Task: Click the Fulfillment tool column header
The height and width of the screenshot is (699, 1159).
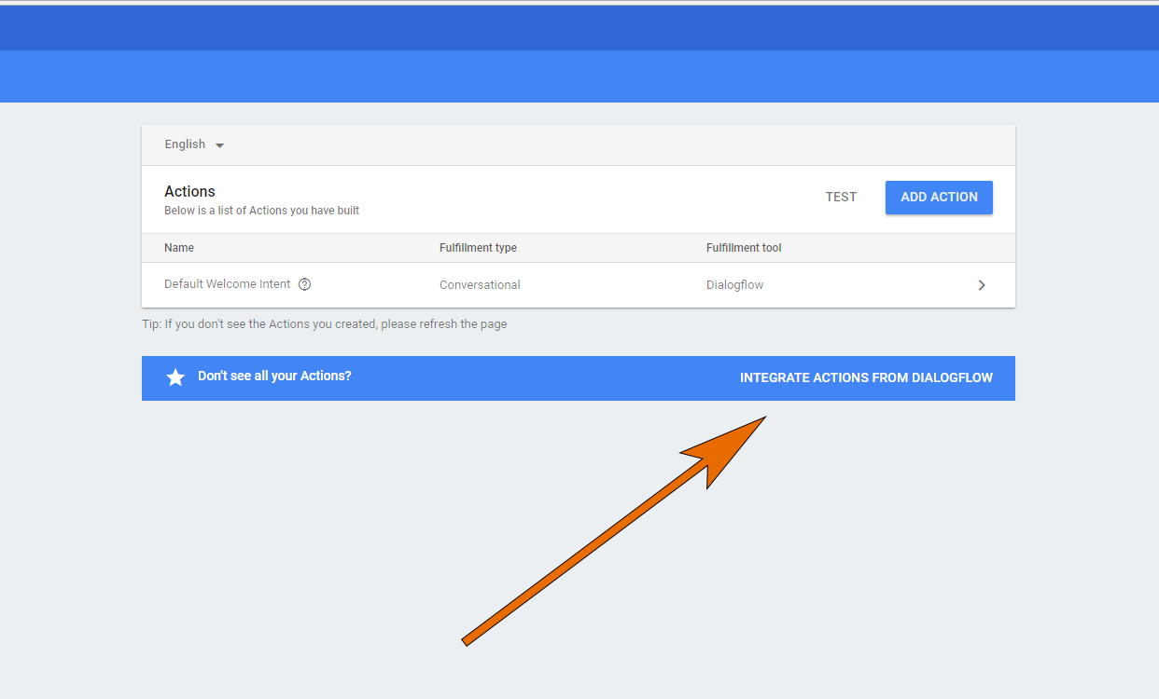Action: point(743,247)
